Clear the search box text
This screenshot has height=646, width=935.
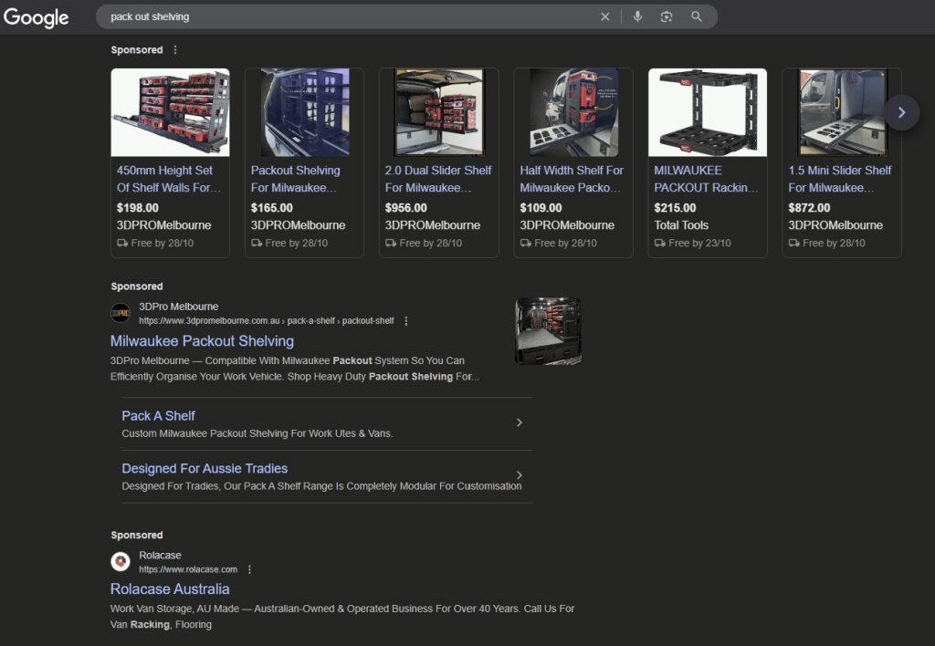click(x=604, y=16)
